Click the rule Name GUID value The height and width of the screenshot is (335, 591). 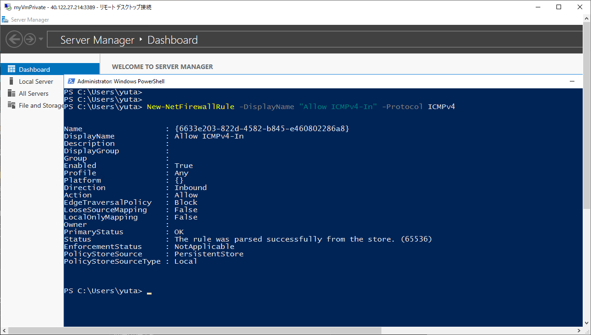coord(262,129)
